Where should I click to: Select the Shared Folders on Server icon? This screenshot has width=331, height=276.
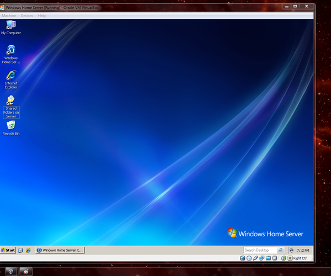11,107
